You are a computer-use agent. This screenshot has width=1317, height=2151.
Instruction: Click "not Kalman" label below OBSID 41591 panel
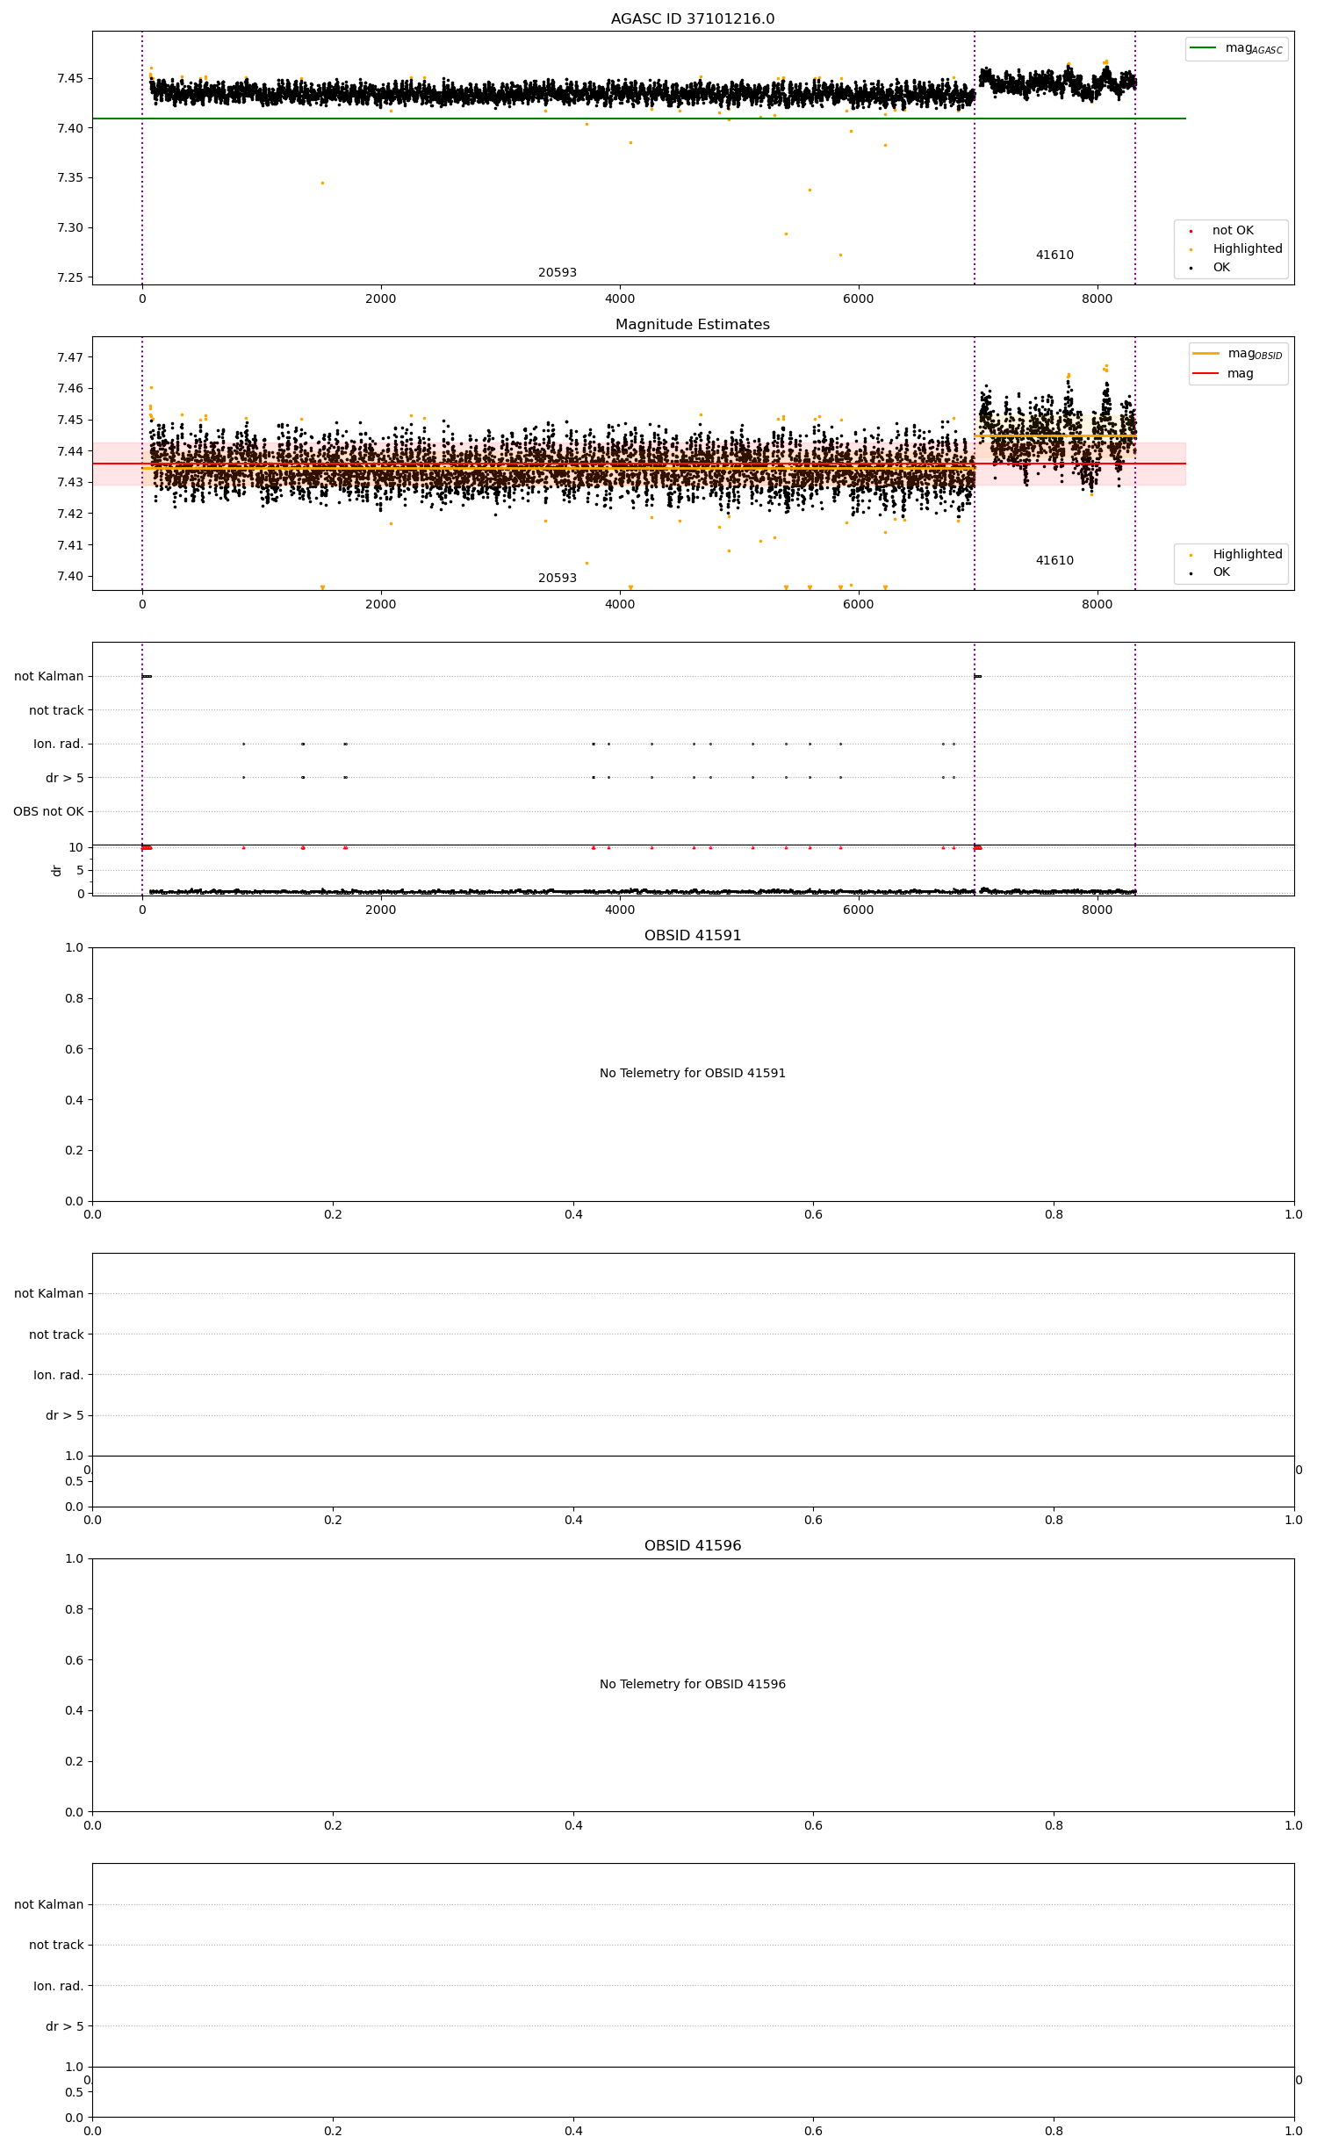[x=49, y=1294]
